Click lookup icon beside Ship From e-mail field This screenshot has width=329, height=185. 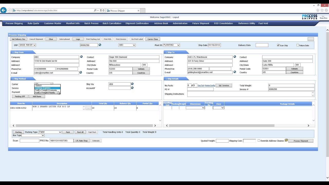coord(80,72)
